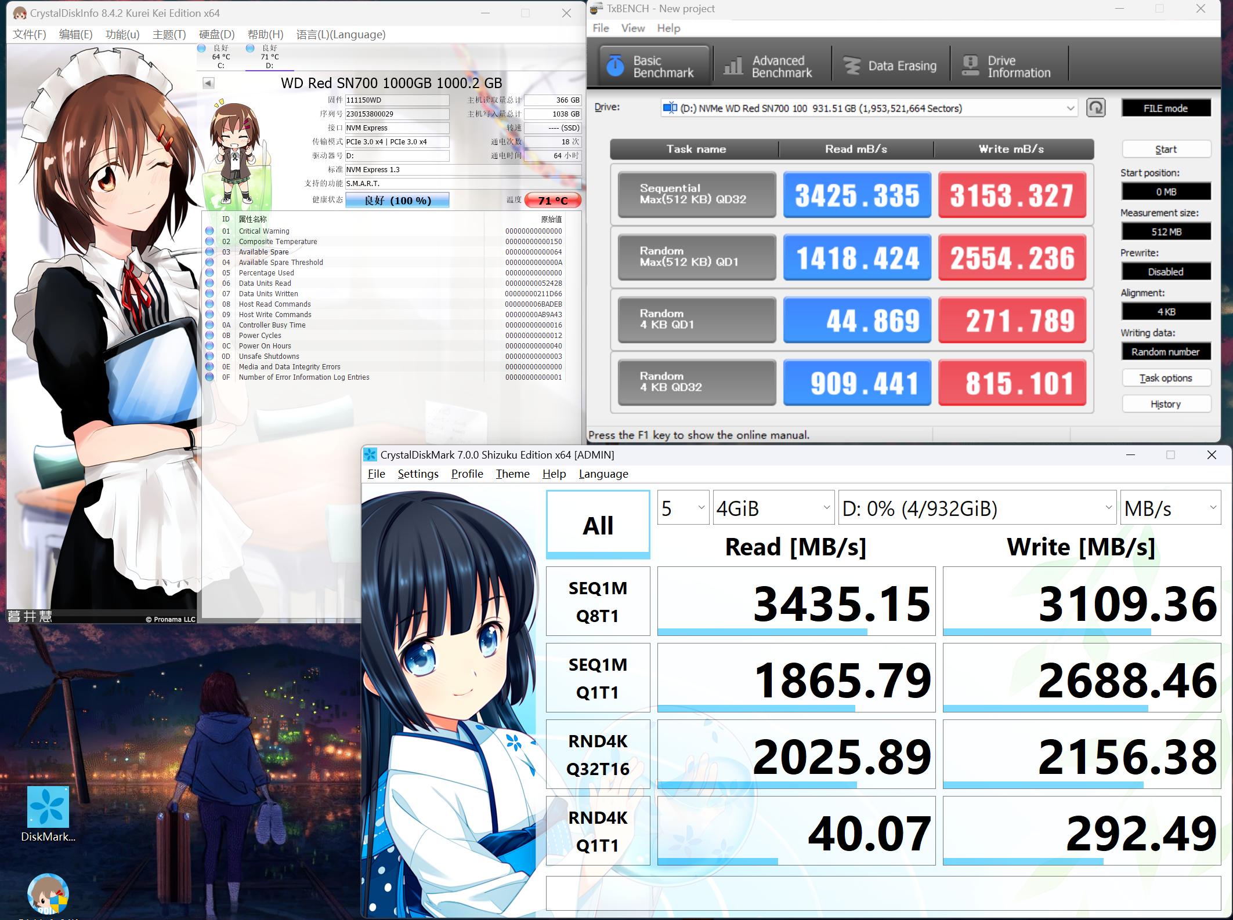1233x920 pixels.
Task: Open the 4GiB test size dropdown
Action: coord(773,508)
